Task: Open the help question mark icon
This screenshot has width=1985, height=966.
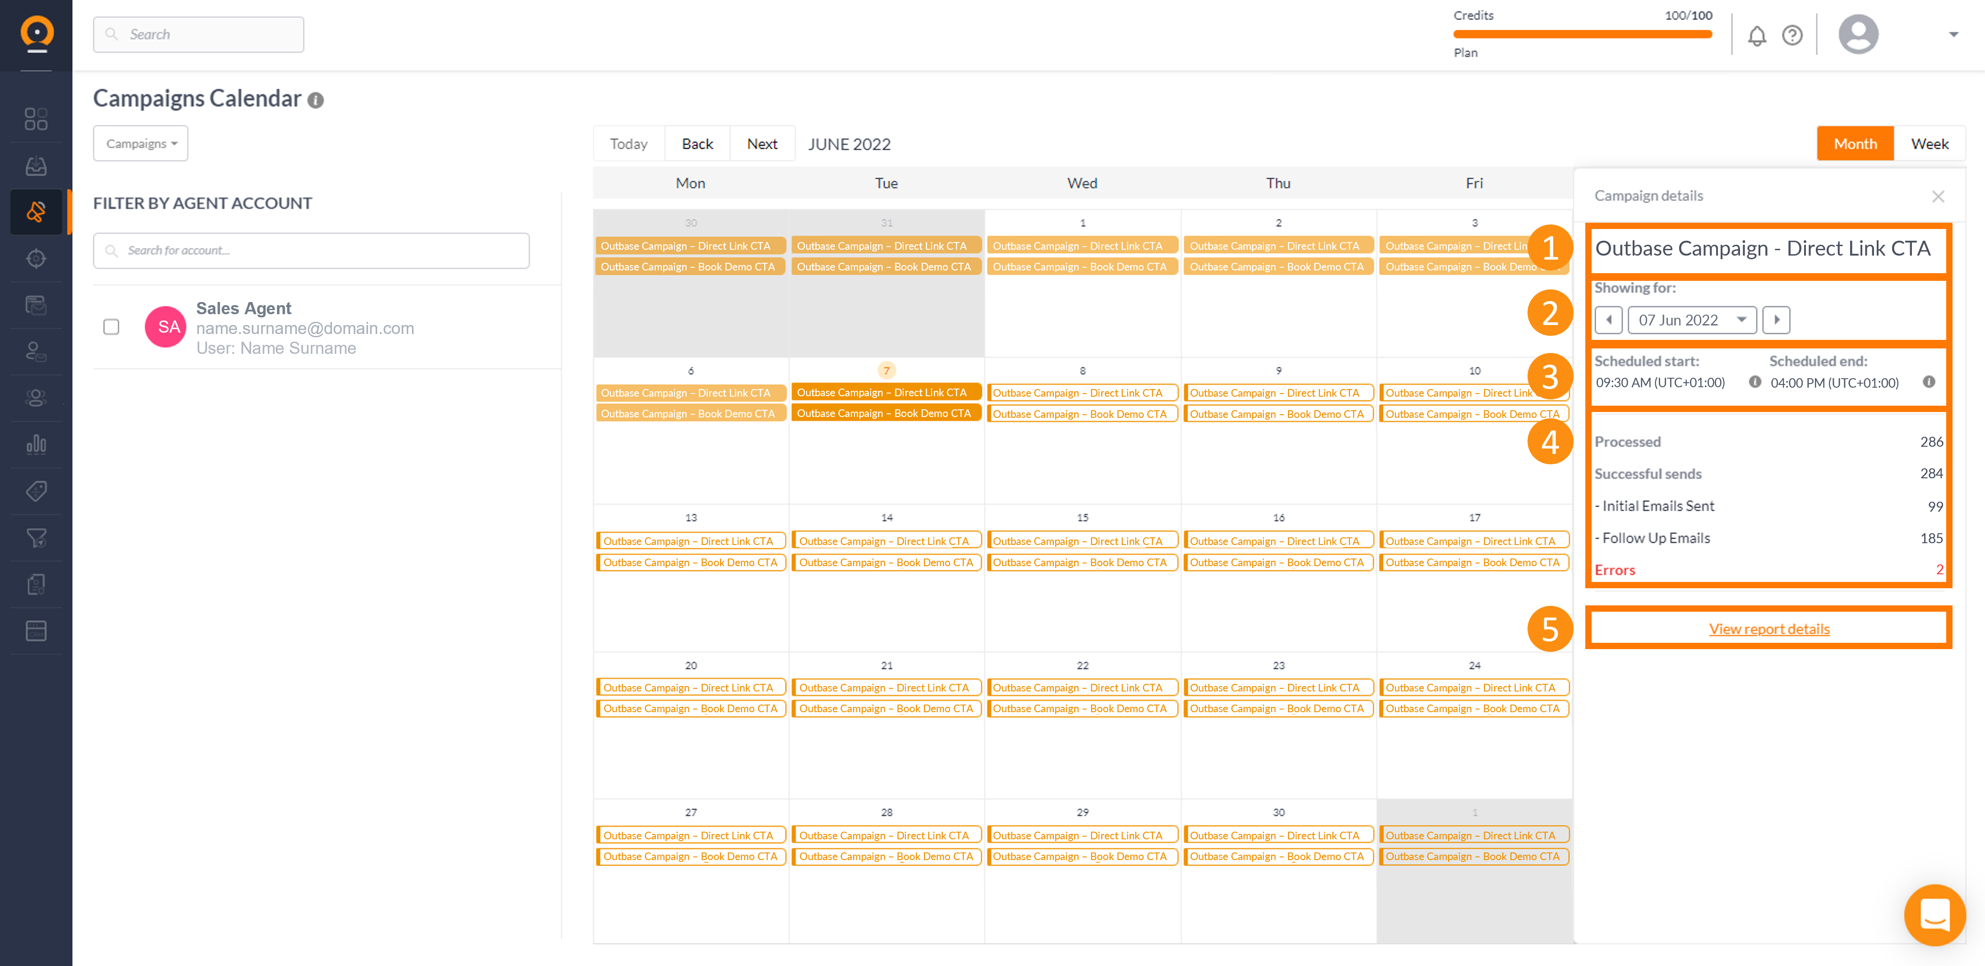Action: (1791, 36)
